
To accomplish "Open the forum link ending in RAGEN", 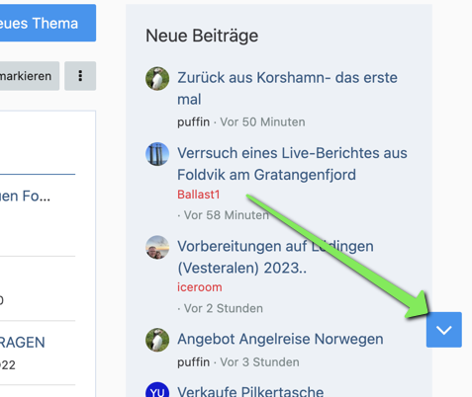I will pyautogui.click(x=22, y=343).
